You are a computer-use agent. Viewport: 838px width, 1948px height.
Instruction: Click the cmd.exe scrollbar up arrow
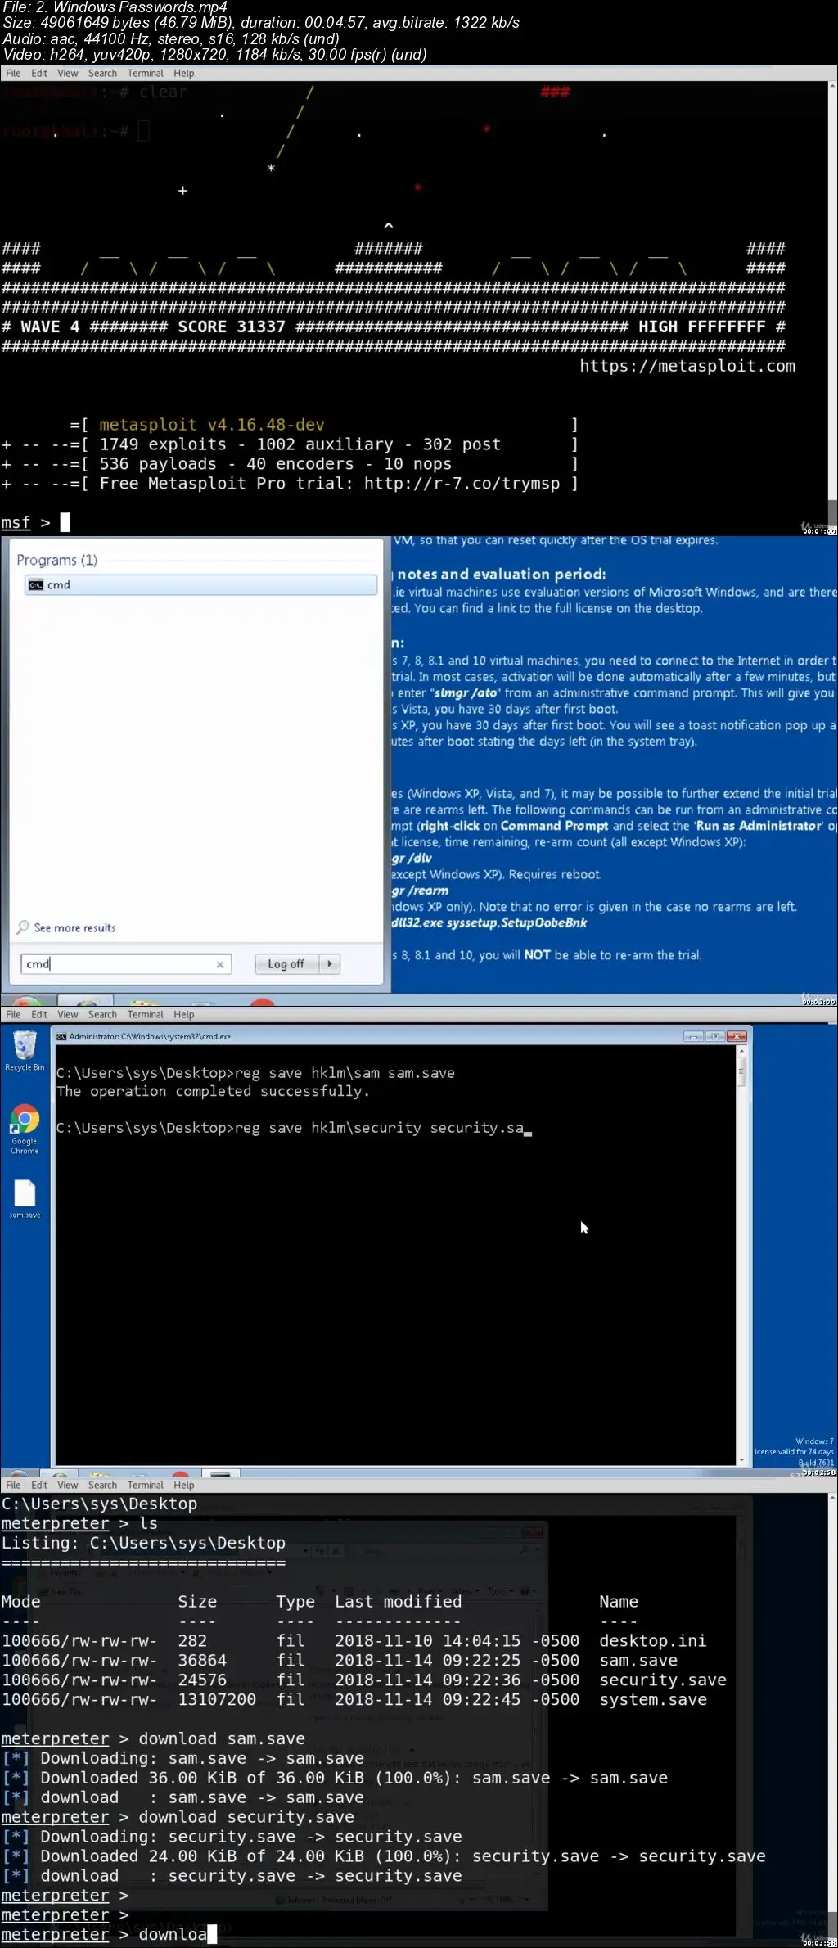(x=741, y=1051)
